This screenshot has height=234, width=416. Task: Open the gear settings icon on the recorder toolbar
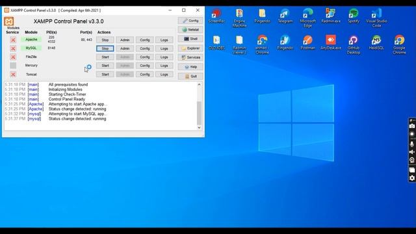click(x=412, y=178)
